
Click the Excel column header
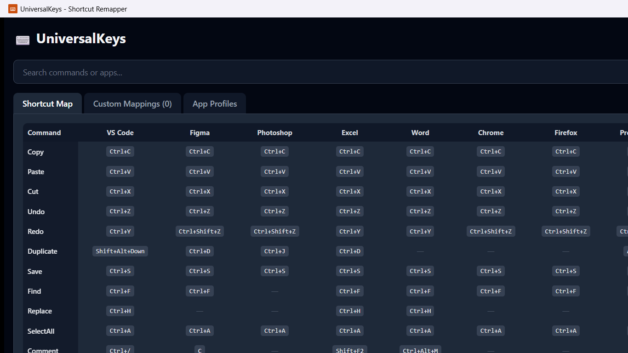point(350,133)
